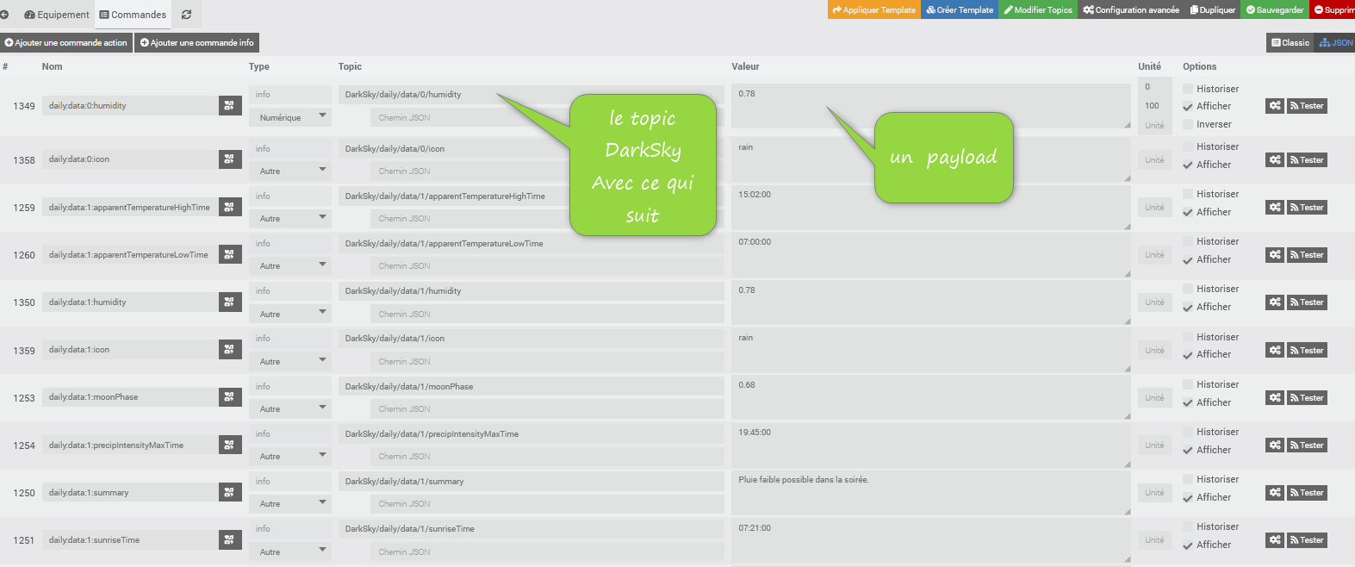Click the Dupliquer button

[x=1212, y=9]
